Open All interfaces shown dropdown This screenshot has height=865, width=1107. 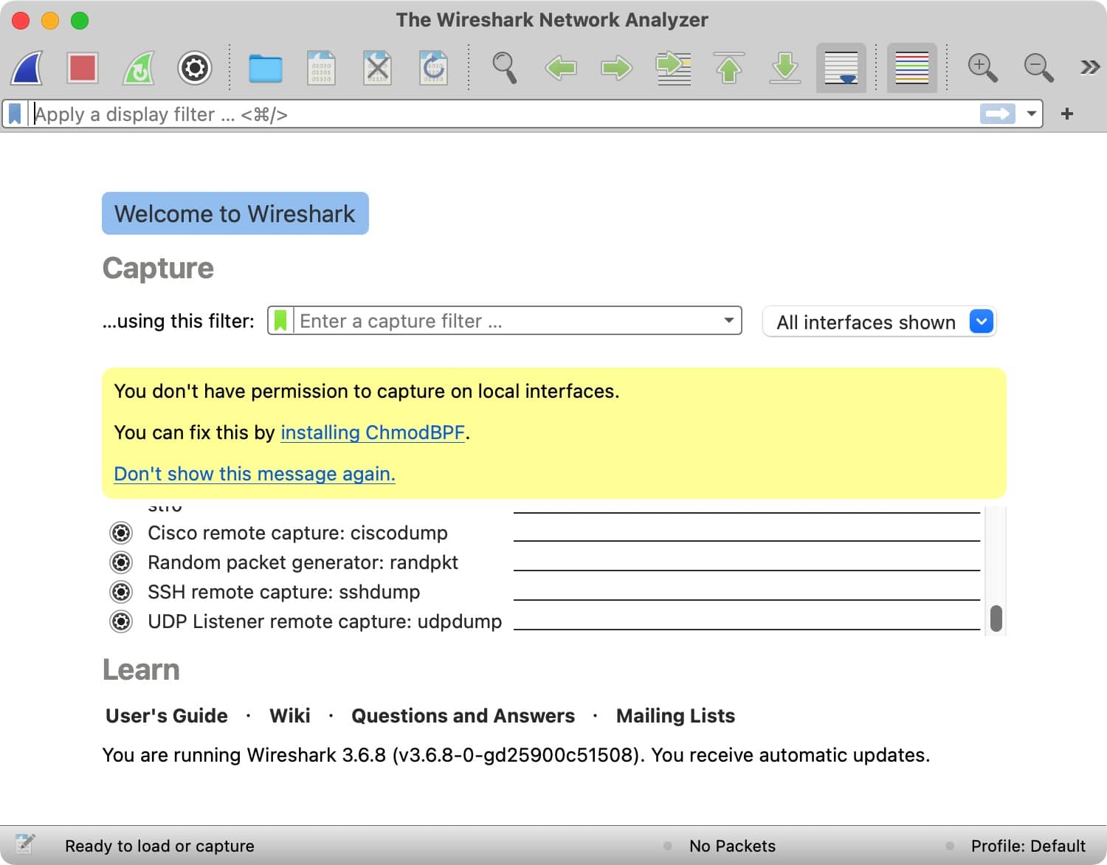(x=879, y=322)
